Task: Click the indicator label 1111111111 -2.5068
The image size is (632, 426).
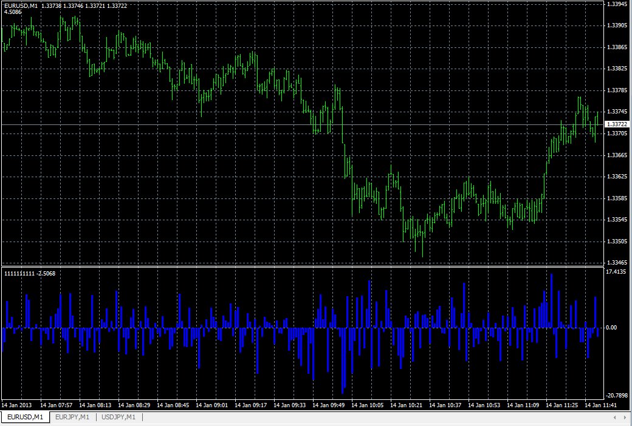Action: coord(30,274)
